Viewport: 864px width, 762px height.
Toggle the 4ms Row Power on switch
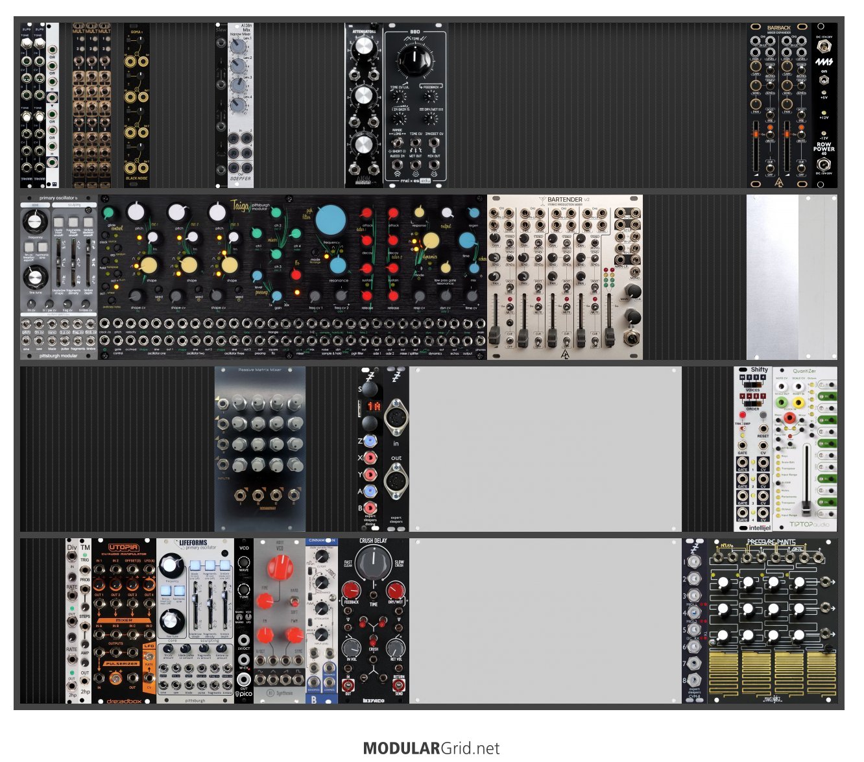(x=824, y=81)
